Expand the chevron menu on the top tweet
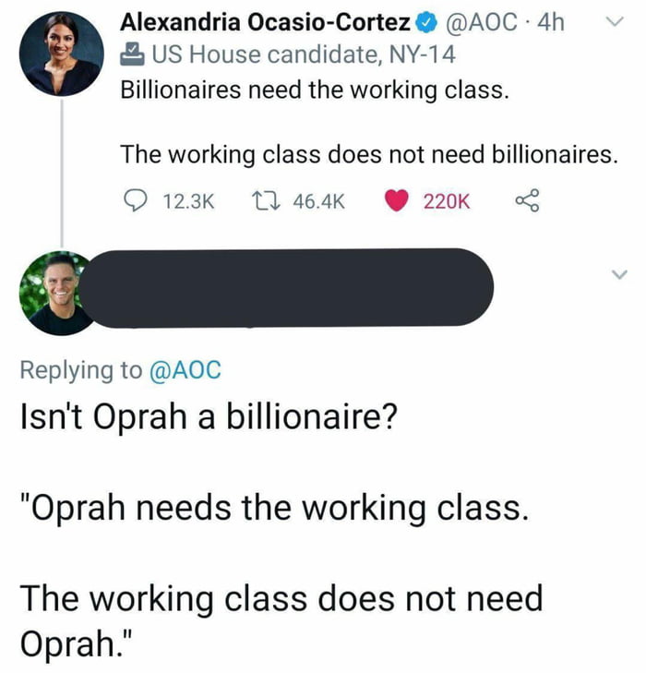Viewport: 646px width, 673px height. pos(608,20)
